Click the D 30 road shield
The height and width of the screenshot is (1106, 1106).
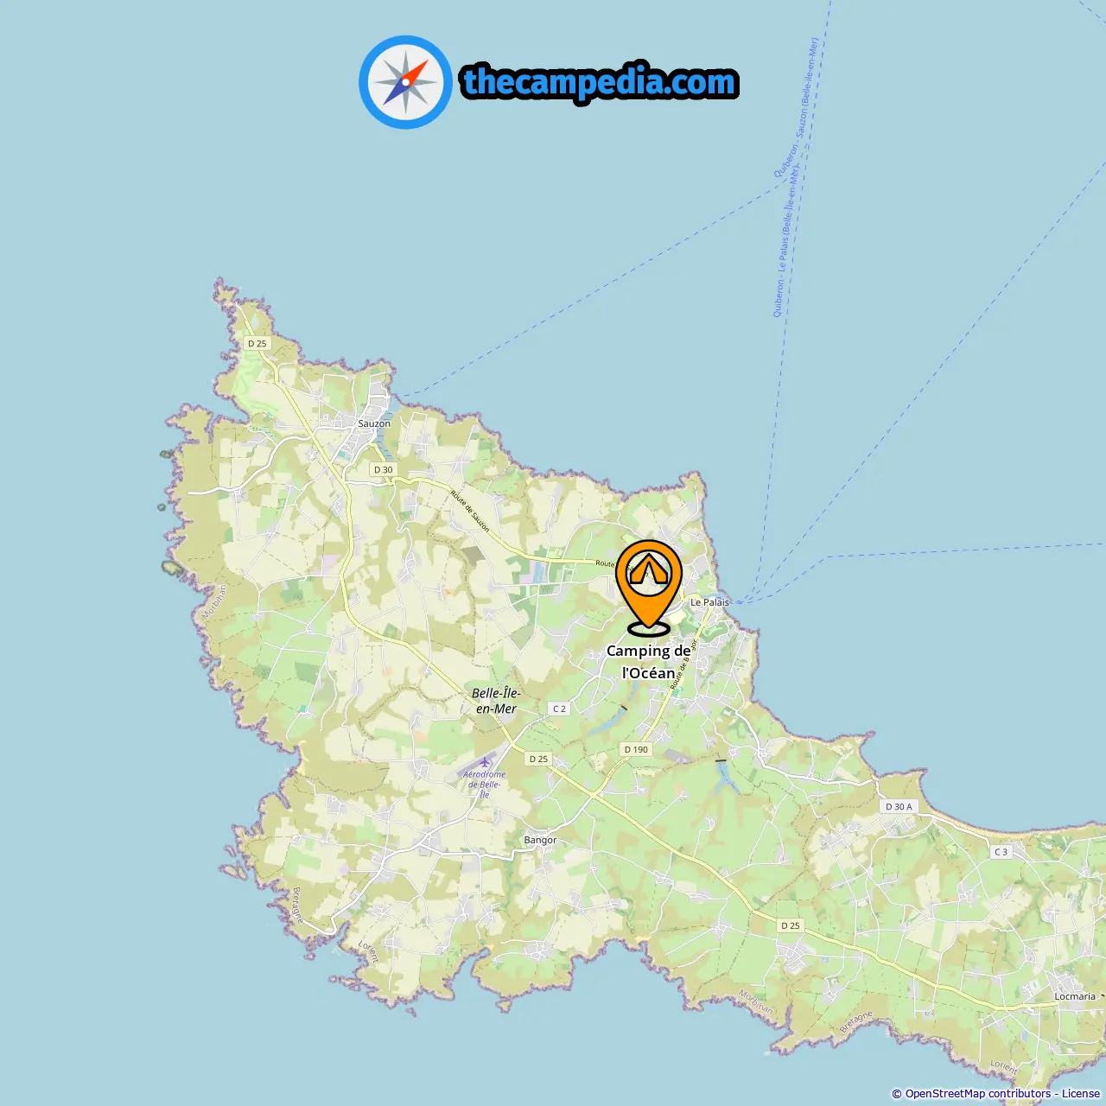(383, 469)
